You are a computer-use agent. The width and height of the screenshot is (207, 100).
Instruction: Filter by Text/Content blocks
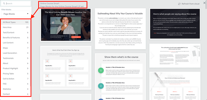click(16, 33)
